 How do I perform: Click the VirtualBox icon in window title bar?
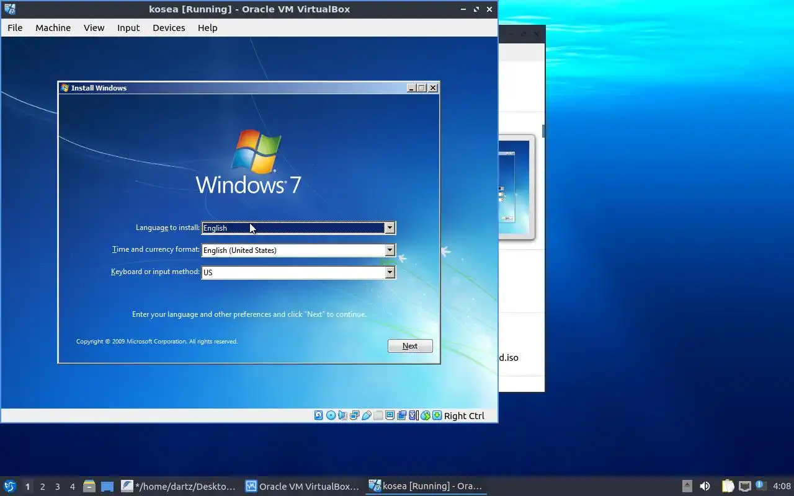tap(9, 9)
